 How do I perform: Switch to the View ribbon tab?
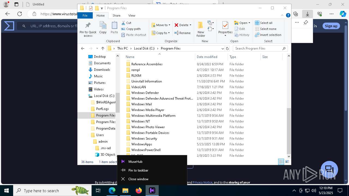[x=132, y=16]
